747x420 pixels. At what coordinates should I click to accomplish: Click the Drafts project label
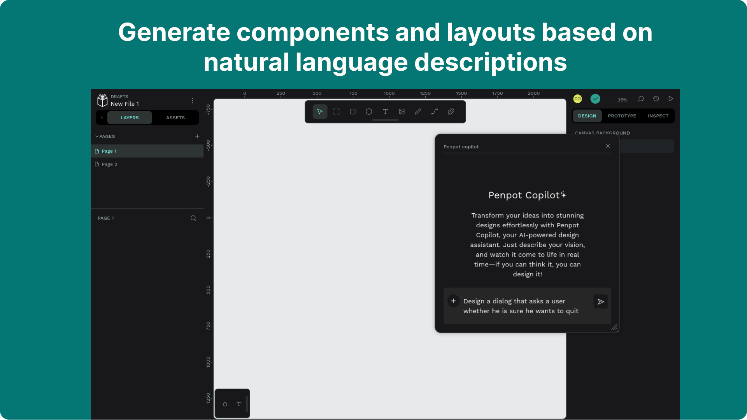[119, 97]
